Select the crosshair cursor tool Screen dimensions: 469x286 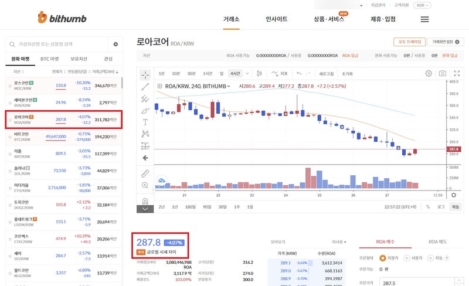click(145, 75)
